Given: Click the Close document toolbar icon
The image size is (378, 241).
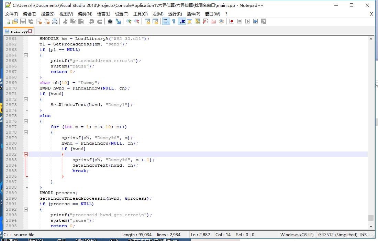Looking at the screenshot, I should pyautogui.click(x=39, y=21).
